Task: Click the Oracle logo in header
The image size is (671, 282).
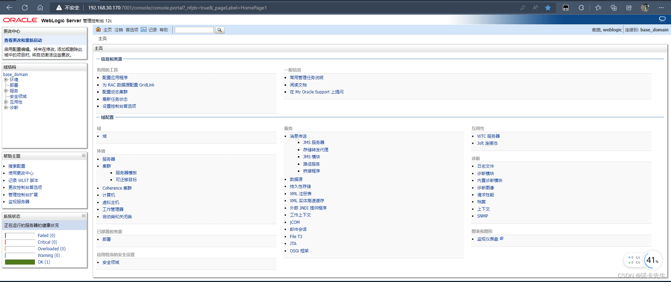Action: pos(20,20)
